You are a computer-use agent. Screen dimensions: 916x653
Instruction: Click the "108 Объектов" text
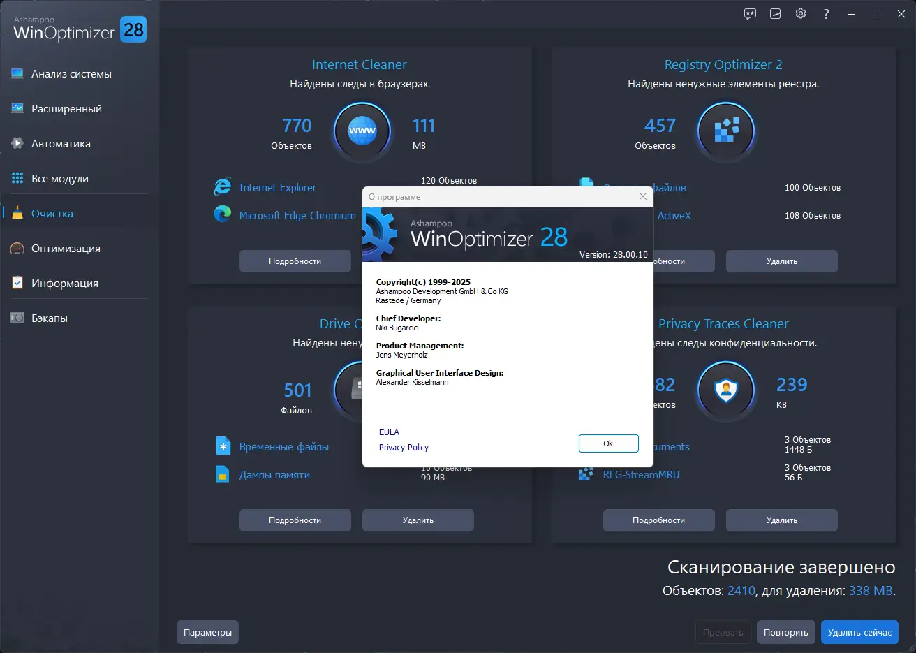pos(813,216)
